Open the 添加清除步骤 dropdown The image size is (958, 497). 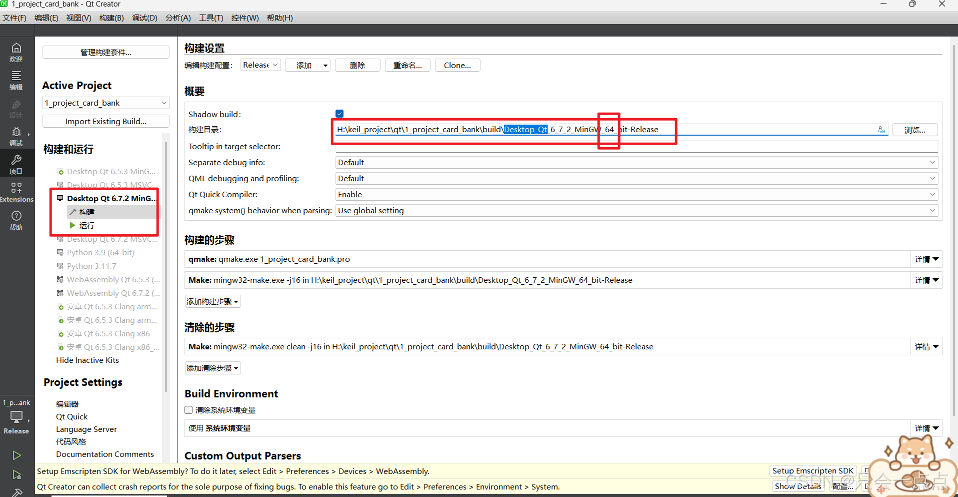212,368
